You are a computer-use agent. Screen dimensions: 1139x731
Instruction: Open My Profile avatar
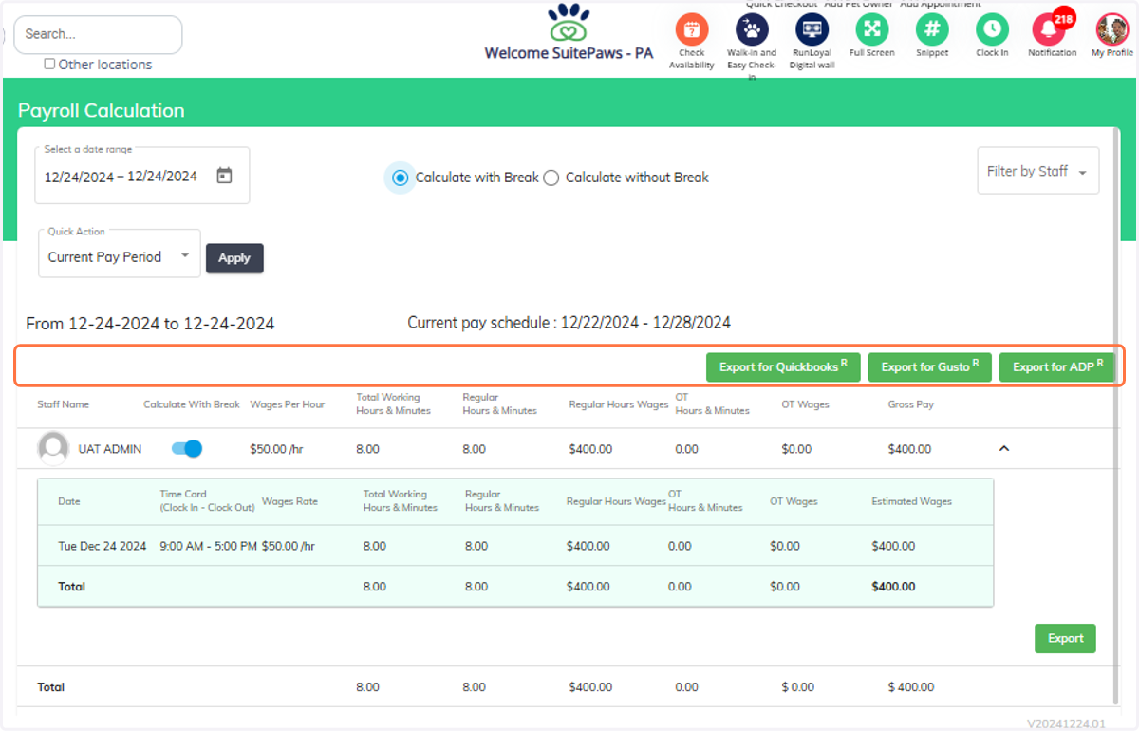pos(1111,29)
